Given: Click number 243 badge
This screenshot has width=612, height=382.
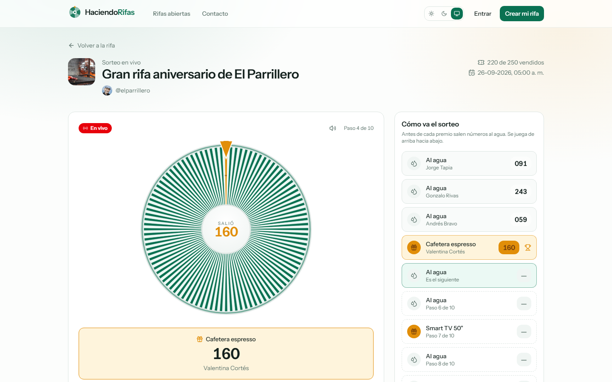Looking at the screenshot, I should point(521,191).
